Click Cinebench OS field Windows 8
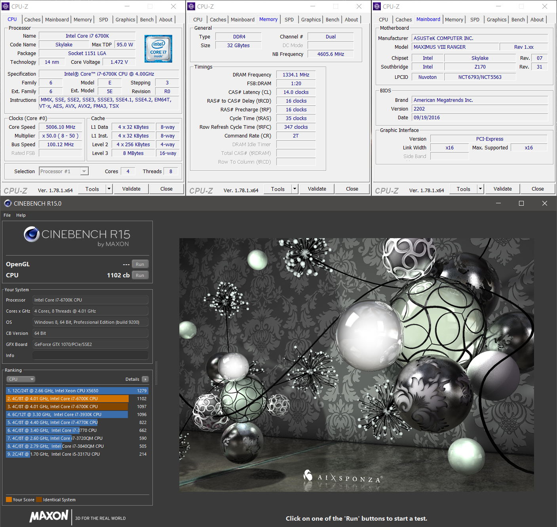The height and width of the screenshot is (527, 557). tap(91, 322)
